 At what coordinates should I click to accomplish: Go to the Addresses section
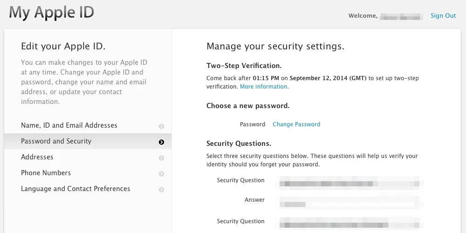click(37, 157)
